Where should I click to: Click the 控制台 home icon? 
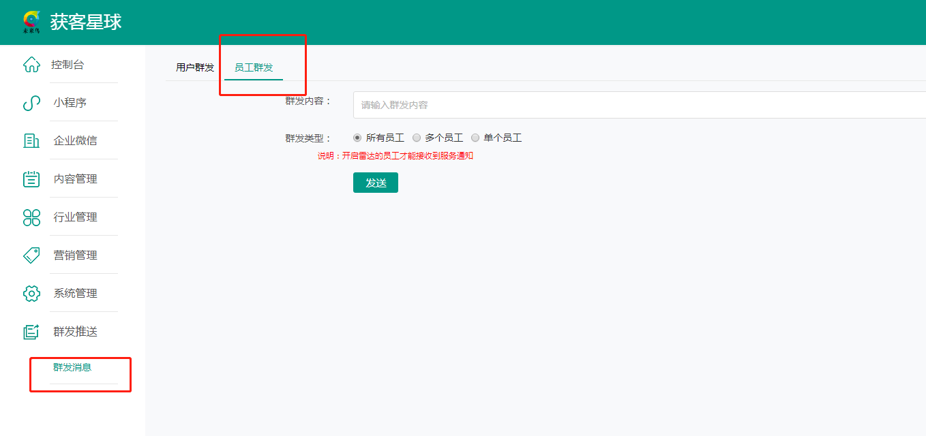coord(31,65)
